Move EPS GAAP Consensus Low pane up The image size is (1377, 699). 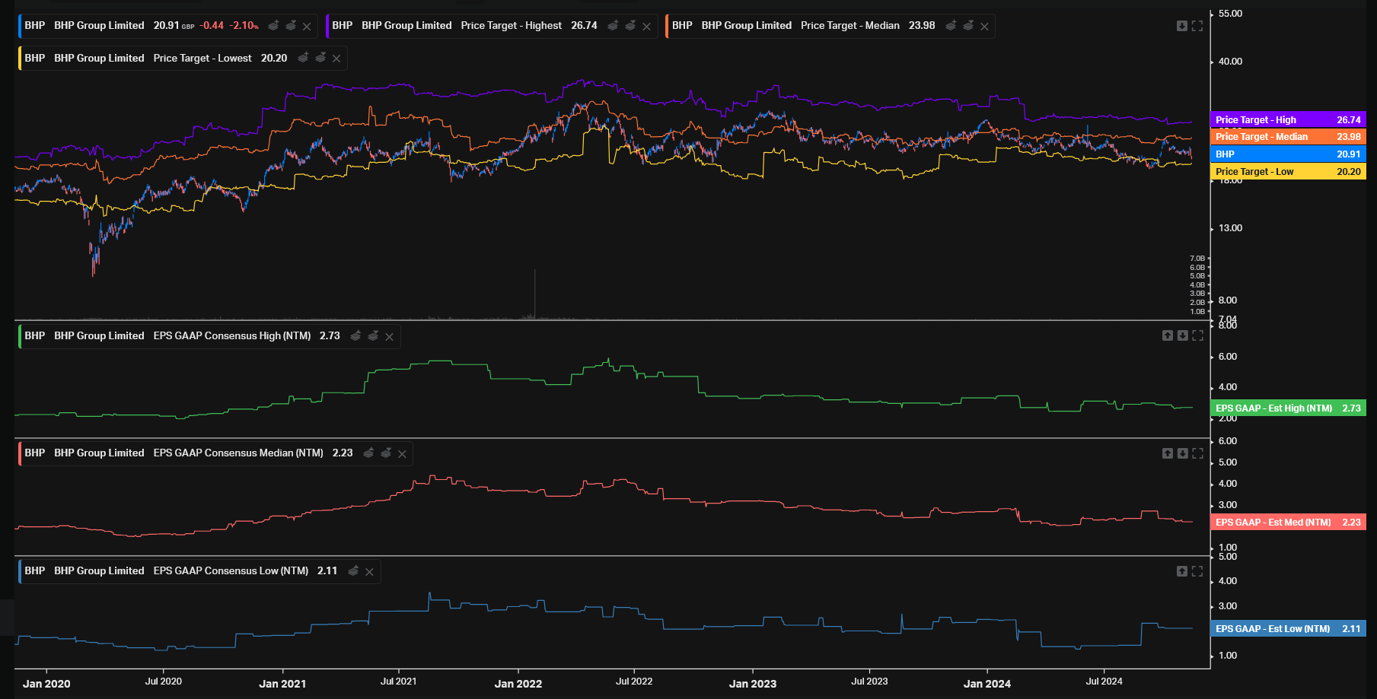point(1181,571)
